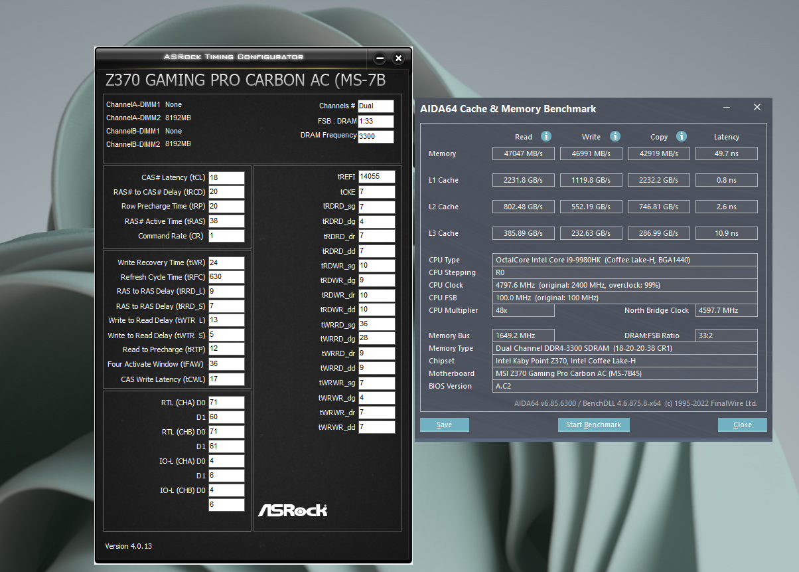Click the FSB : DRAM ratio field

pyautogui.click(x=376, y=122)
